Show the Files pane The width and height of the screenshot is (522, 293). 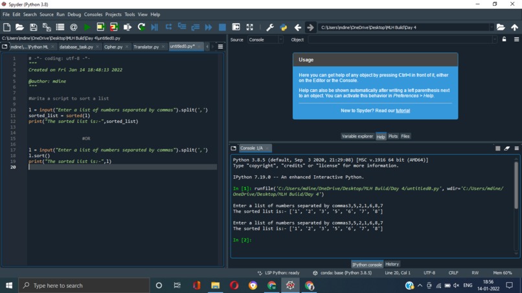tap(405, 136)
